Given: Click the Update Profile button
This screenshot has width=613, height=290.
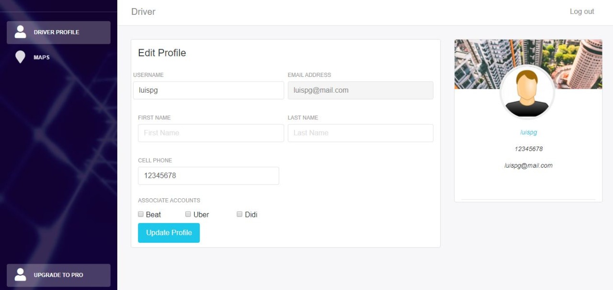Looking at the screenshot, I should click(x=169, y=233).
